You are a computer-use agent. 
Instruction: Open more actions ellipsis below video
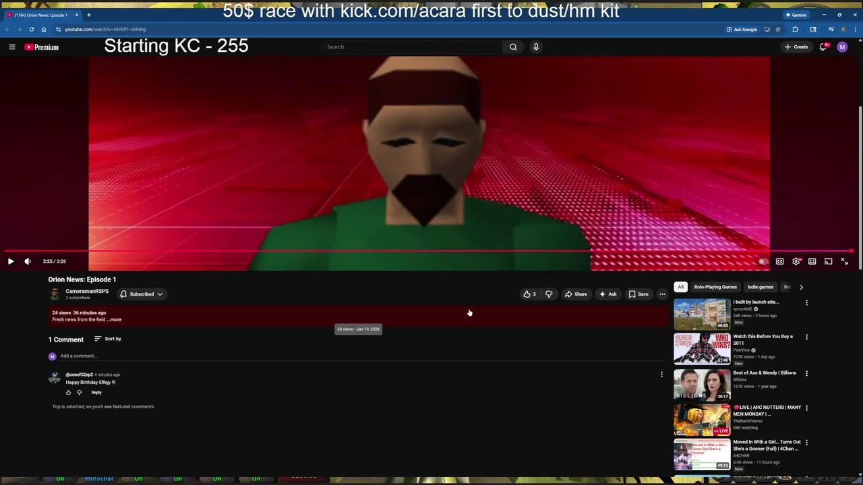pyautogui.click(x=662, y=294)
